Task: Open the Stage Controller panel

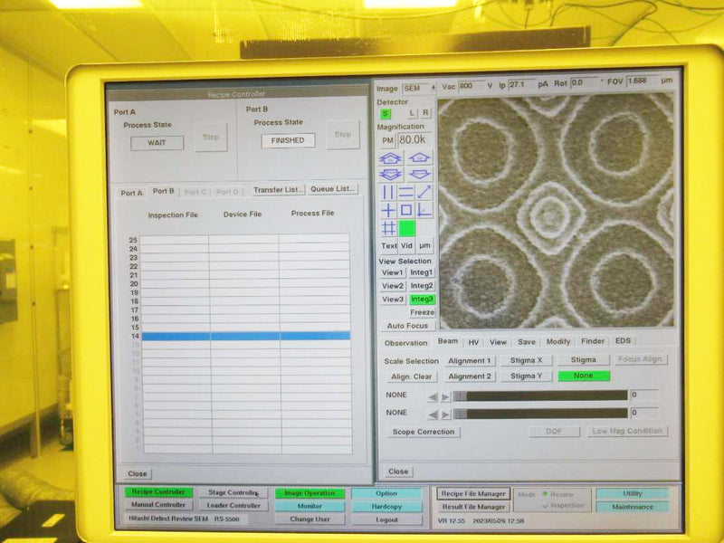Action: (233, 493)
